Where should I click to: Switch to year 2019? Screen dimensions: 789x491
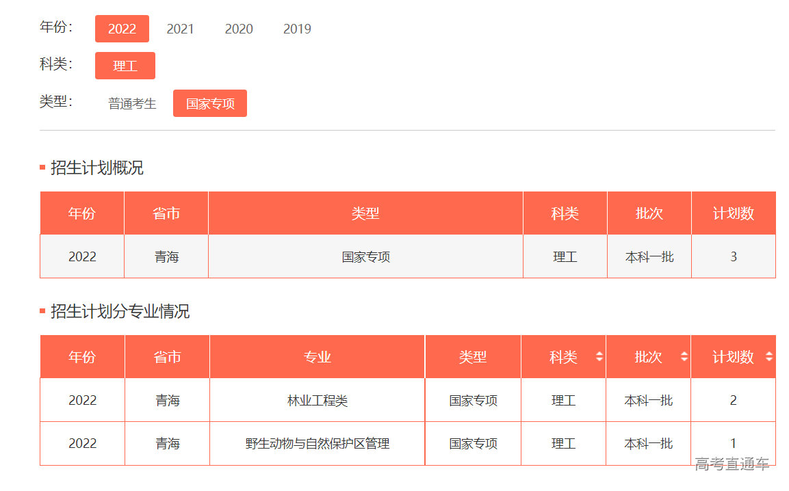297,29
